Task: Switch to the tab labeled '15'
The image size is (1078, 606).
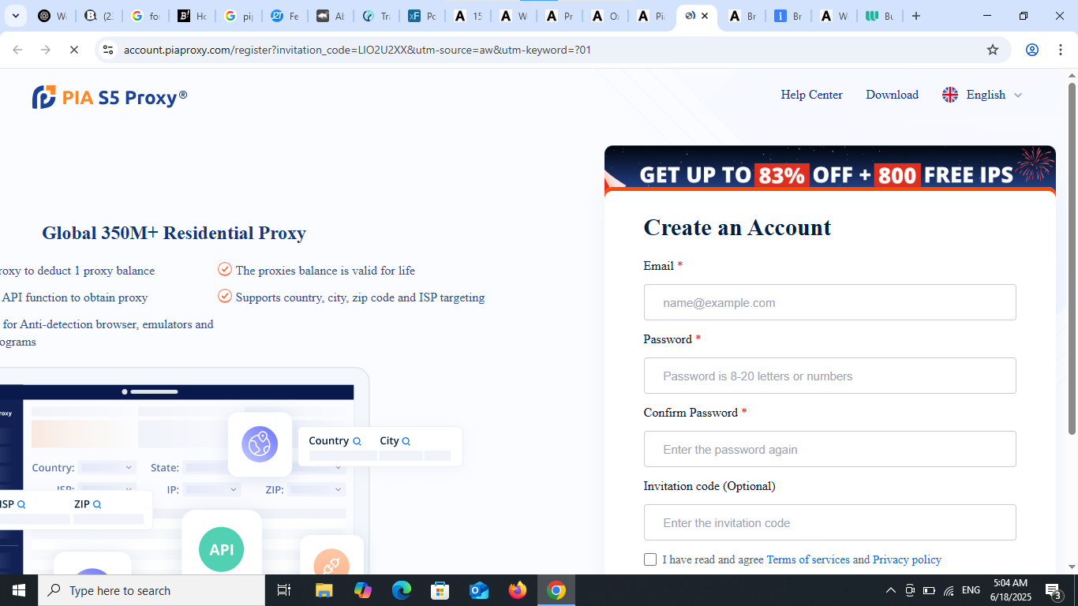Action: [x=468, y=16]
